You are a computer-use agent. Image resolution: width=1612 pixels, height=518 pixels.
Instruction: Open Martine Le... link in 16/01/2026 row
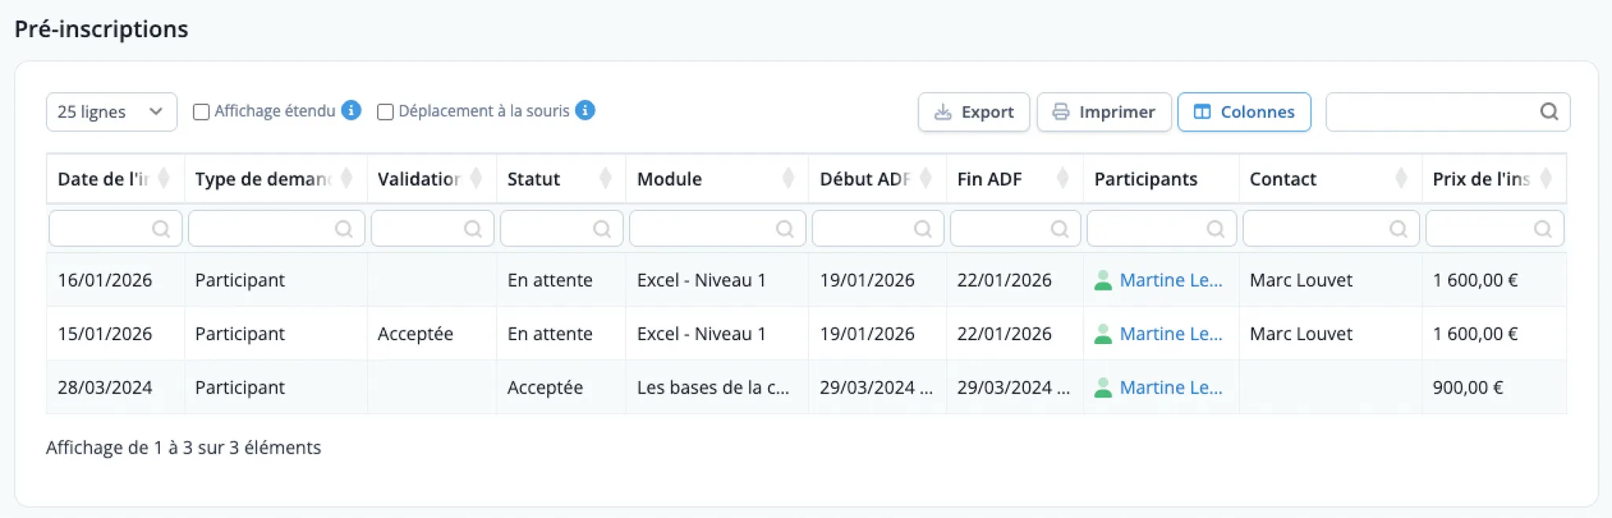pyautogui.click(x=1170, y=280)
